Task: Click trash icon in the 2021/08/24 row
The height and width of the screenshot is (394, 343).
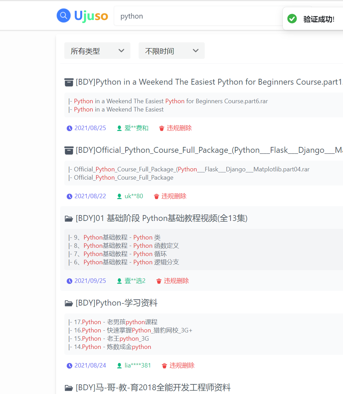Action: [x=164, y=366]
